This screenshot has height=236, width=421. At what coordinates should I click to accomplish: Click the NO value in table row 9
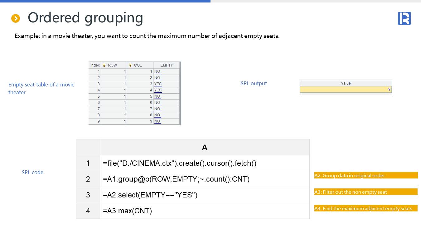(x=157, y=121)
